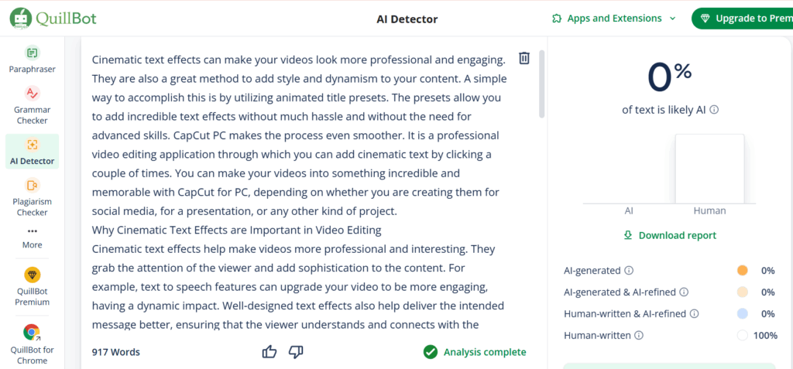Click the 'AI' chart axis label
793x369 pixels.
[629, 210]
